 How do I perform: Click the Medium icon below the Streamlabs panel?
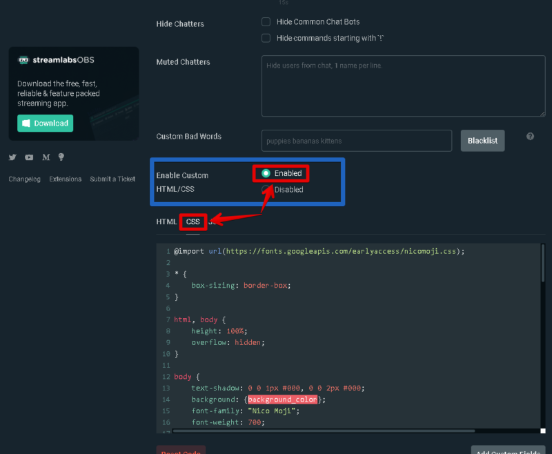point(46,157)
